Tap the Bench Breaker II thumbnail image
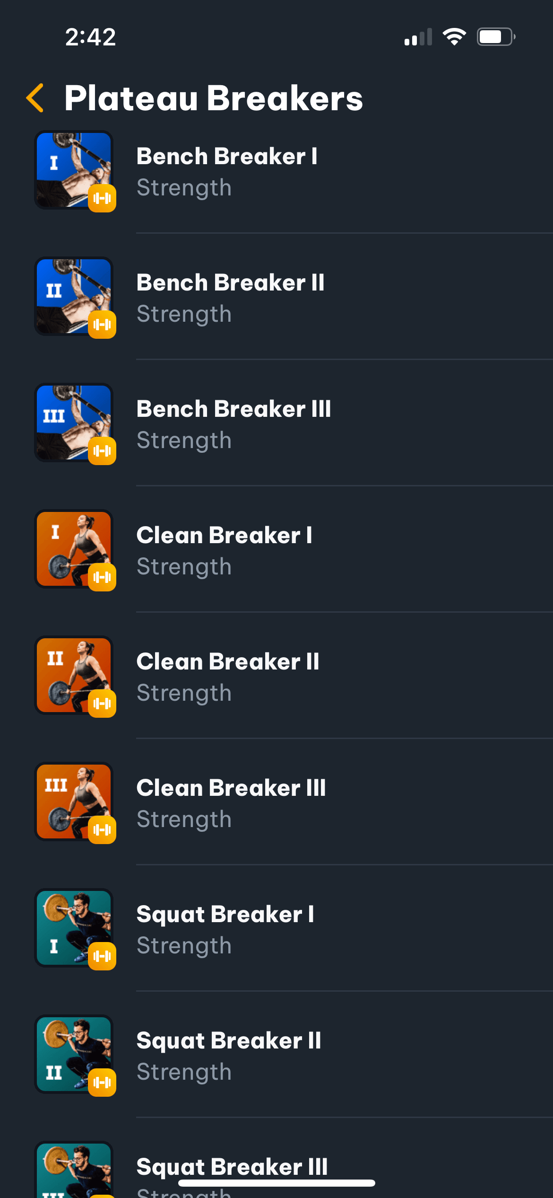Image resolution: width=553 pixels, height=1198 pixels. tap(73, 296)
